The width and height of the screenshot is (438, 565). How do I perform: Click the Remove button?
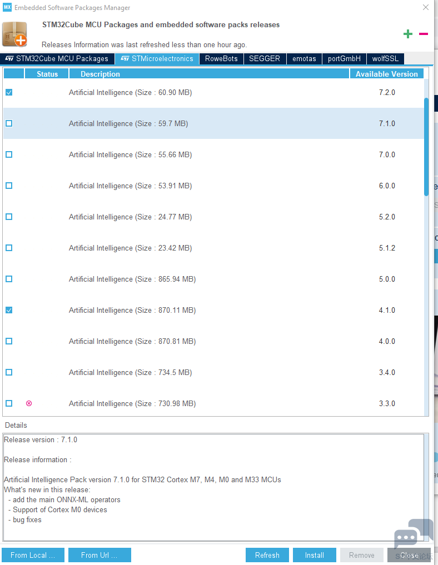tap(362, 555)
